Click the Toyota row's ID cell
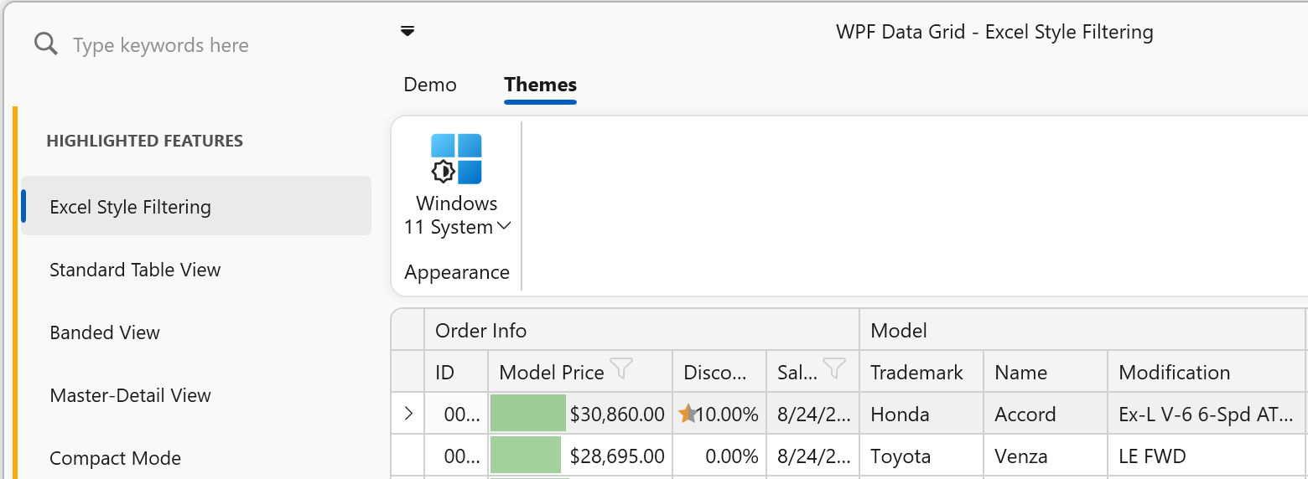 pyautogui.click(x=456, y=456)
